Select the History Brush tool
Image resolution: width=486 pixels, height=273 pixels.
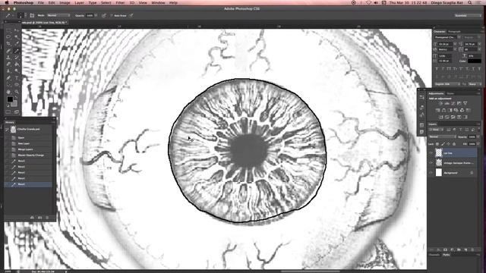(17, 58)
